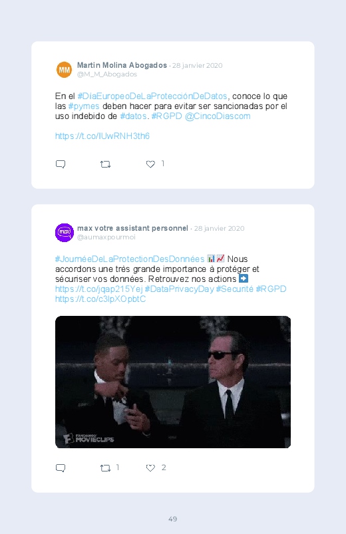Open the #pymes hashtag
Viewport: 346px width, 534px height.
(84, 106)
